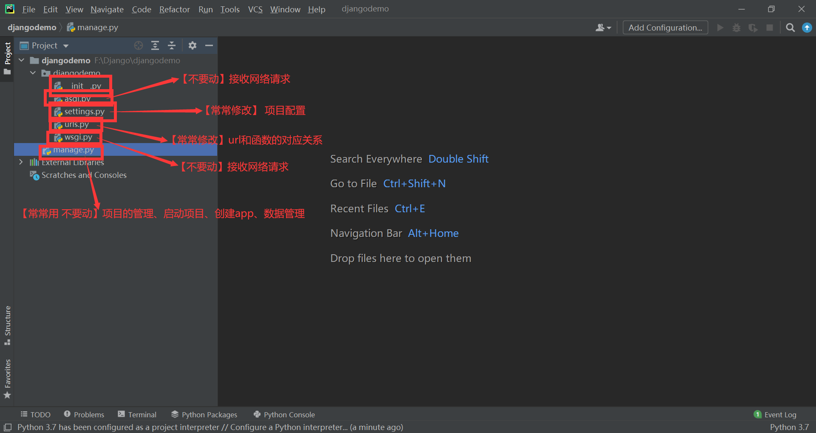Open the Python Packages tool window
This screenshot has height=433, width=816.
coord(204,414)
